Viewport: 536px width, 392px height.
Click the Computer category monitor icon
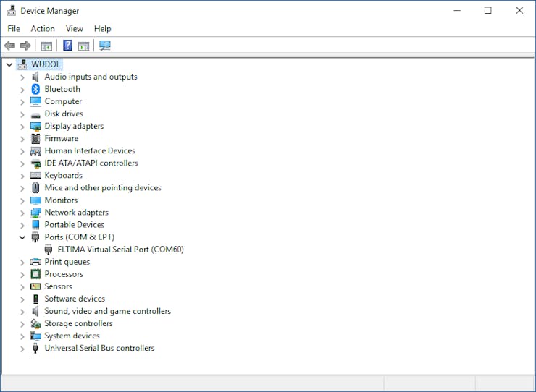(x=35, y=101)
